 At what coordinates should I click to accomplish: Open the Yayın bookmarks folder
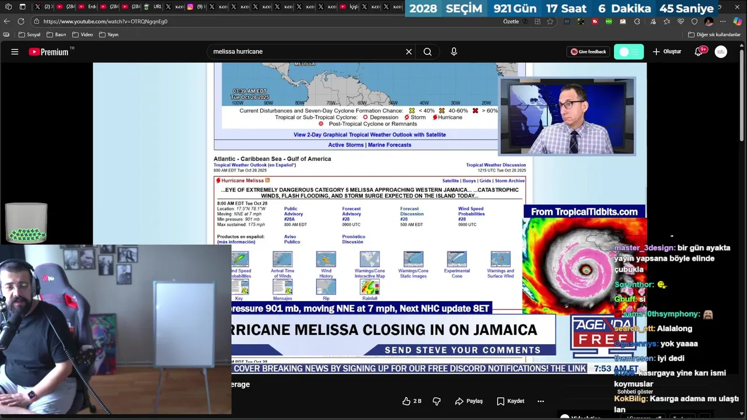point(109,34)
